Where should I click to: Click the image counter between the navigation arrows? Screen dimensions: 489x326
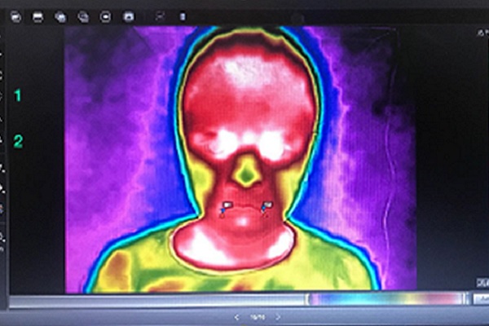(258, 317)
